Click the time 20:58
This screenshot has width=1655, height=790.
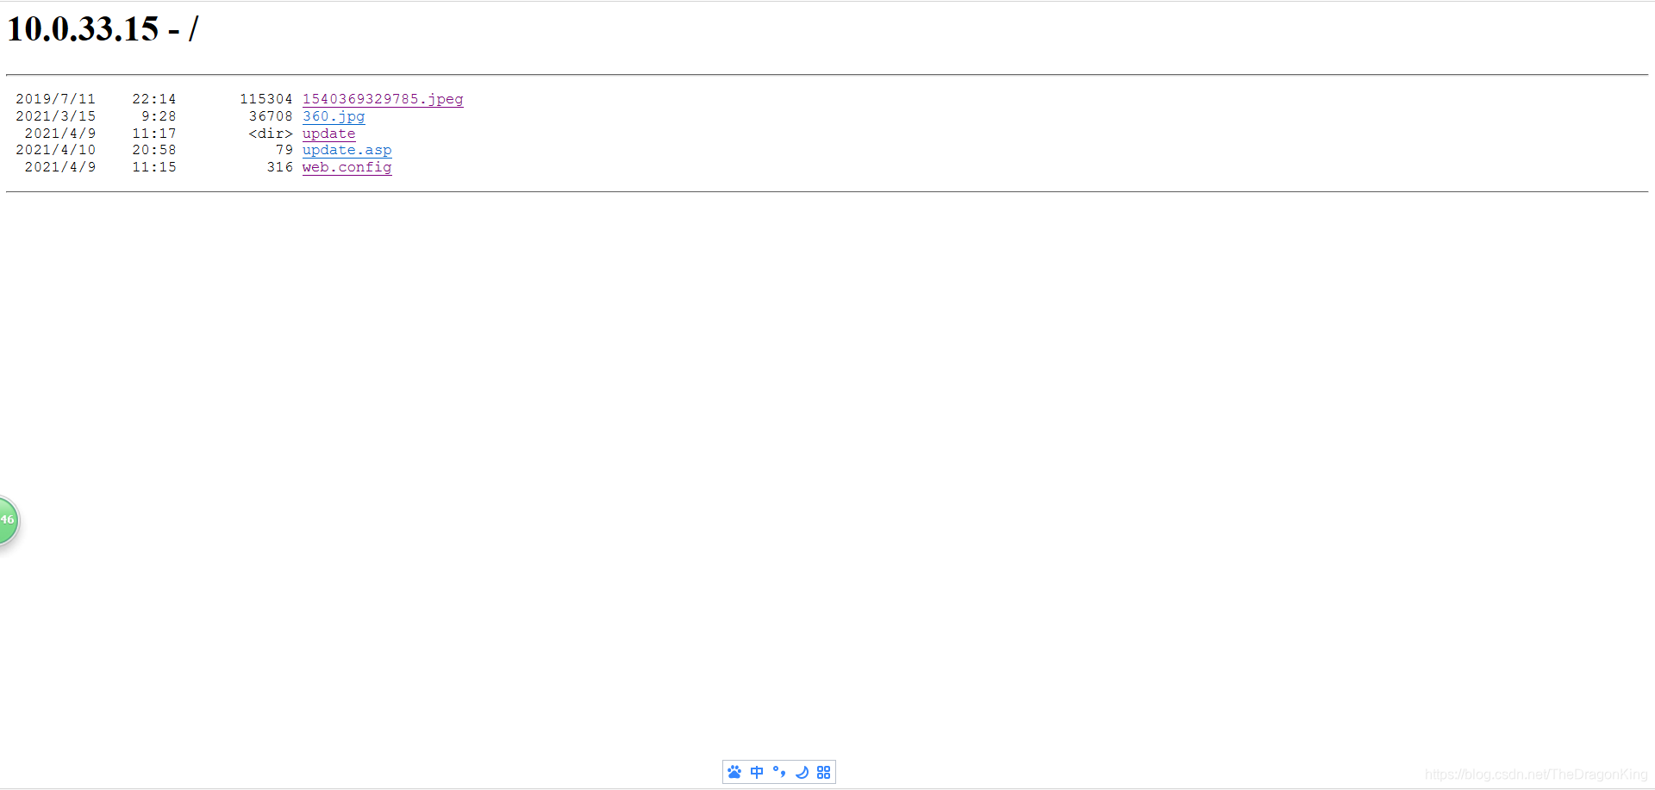click(154, 150)
